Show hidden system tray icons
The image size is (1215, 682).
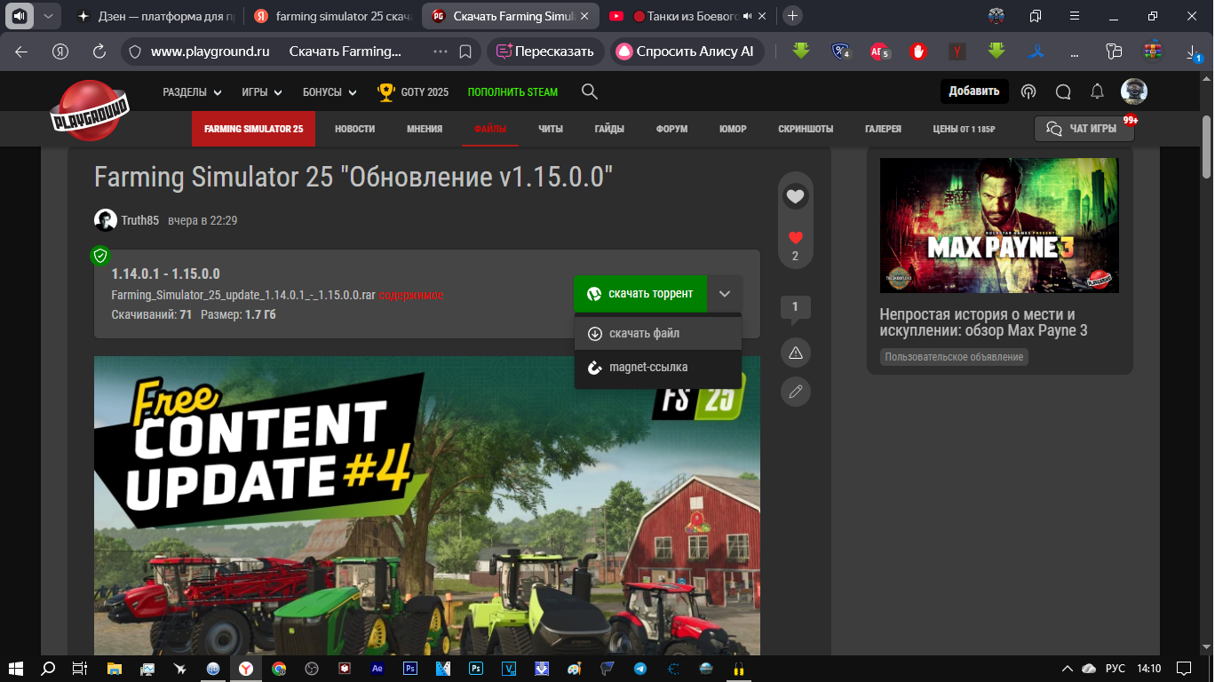point(1067,668)
